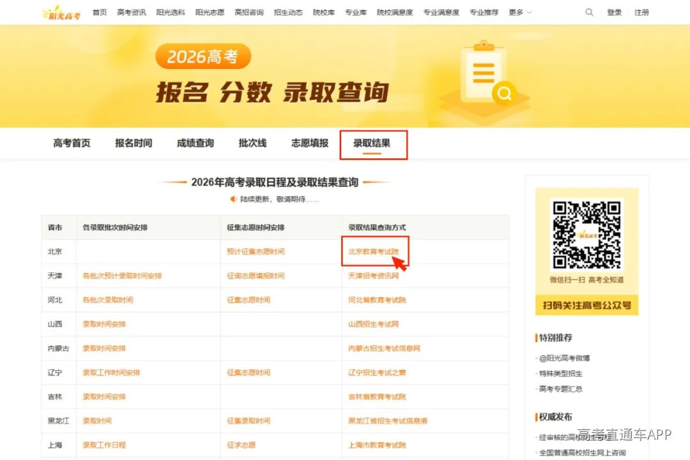Open 辽宁招生考试之窗 link
Screen dimensions: 690x460
point(377,373)
